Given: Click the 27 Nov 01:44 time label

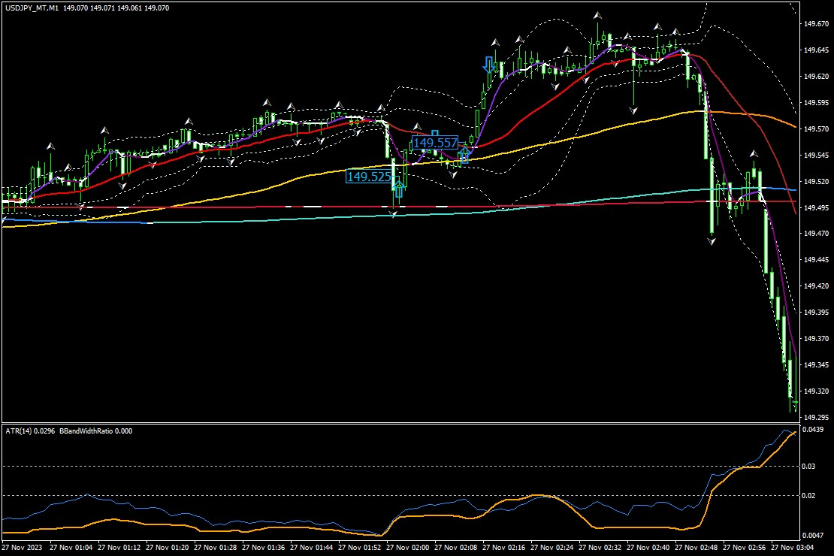Looking at the screenshot, I should [311, 548].
